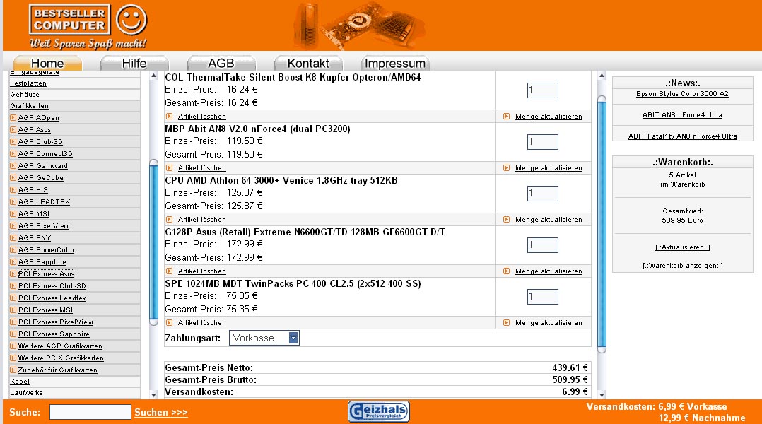The width and height of the screenshot is (762, 424).
Task: Click the category sidebar scrollbar thumb
Action: click(x=153, y=242)
